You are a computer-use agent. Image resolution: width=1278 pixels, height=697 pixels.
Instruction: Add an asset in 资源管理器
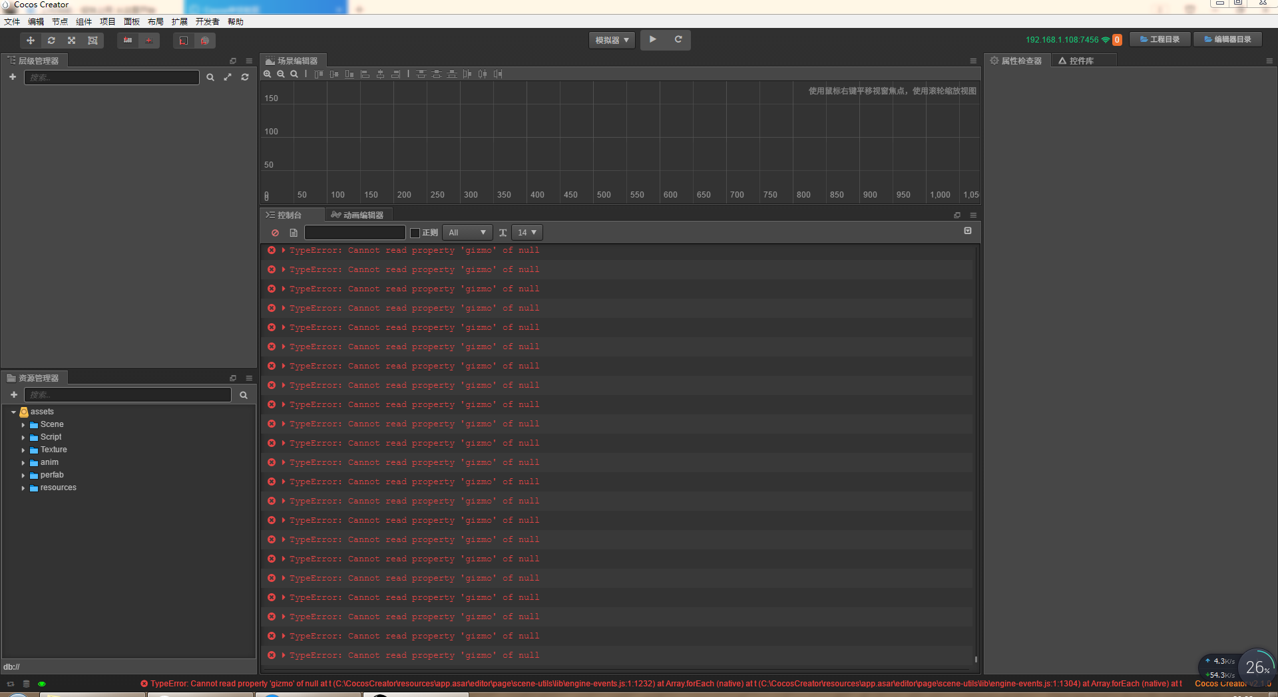pos(14,395)
